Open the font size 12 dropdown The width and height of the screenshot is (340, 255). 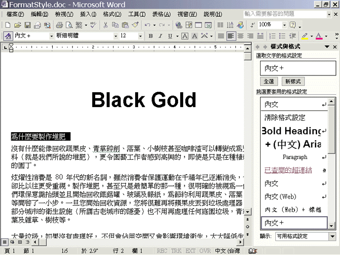coord(140,36)
